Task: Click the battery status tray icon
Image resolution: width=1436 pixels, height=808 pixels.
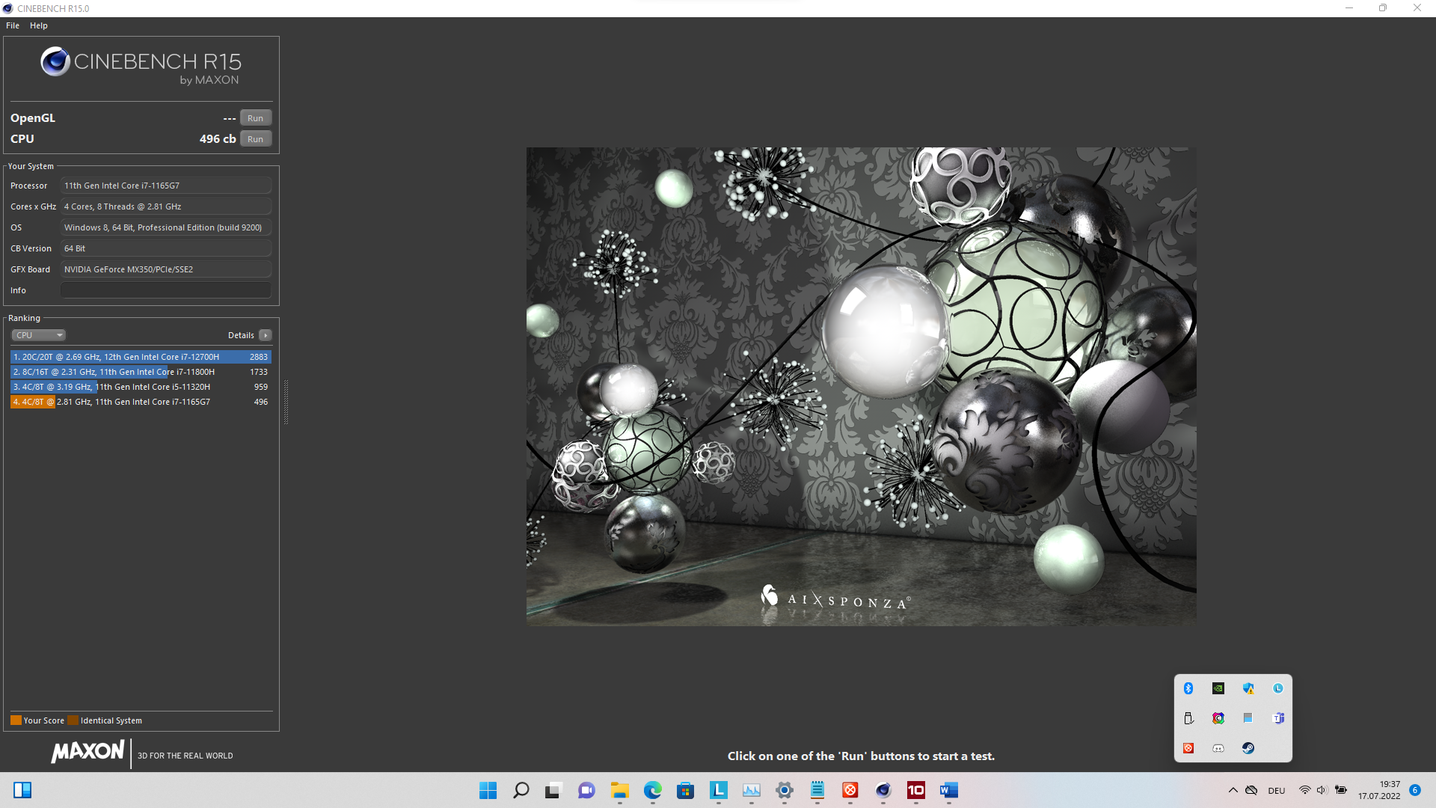Action: [1341, 790]
